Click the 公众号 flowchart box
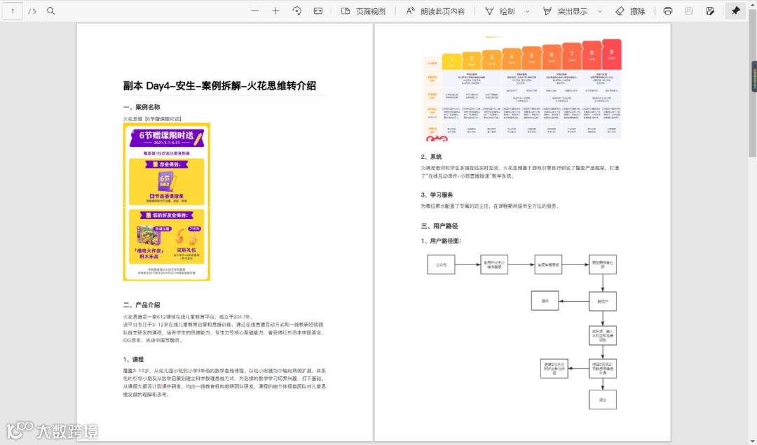 (x=442, y=264)
